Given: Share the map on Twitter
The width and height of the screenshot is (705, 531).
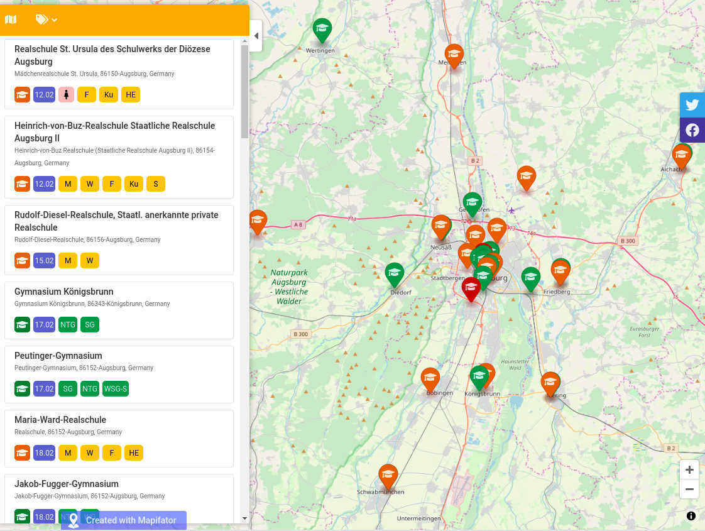Looking at the screenshot, I should click(x=692, y=105).
